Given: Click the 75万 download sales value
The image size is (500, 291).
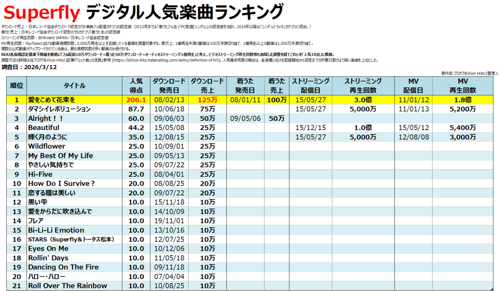Looking at the screenshot, I should pos(207,109).
